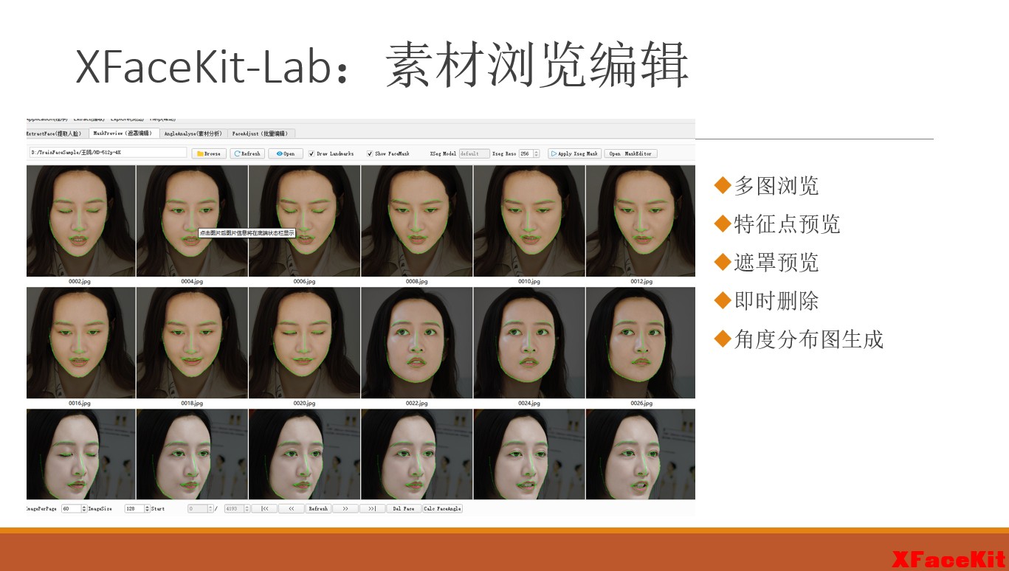The height and width of the screenshot is (571, 1009).
Task: Select the 0020.jpg face thumbnail
Action: pyautogui.click(x=304, y=342)
